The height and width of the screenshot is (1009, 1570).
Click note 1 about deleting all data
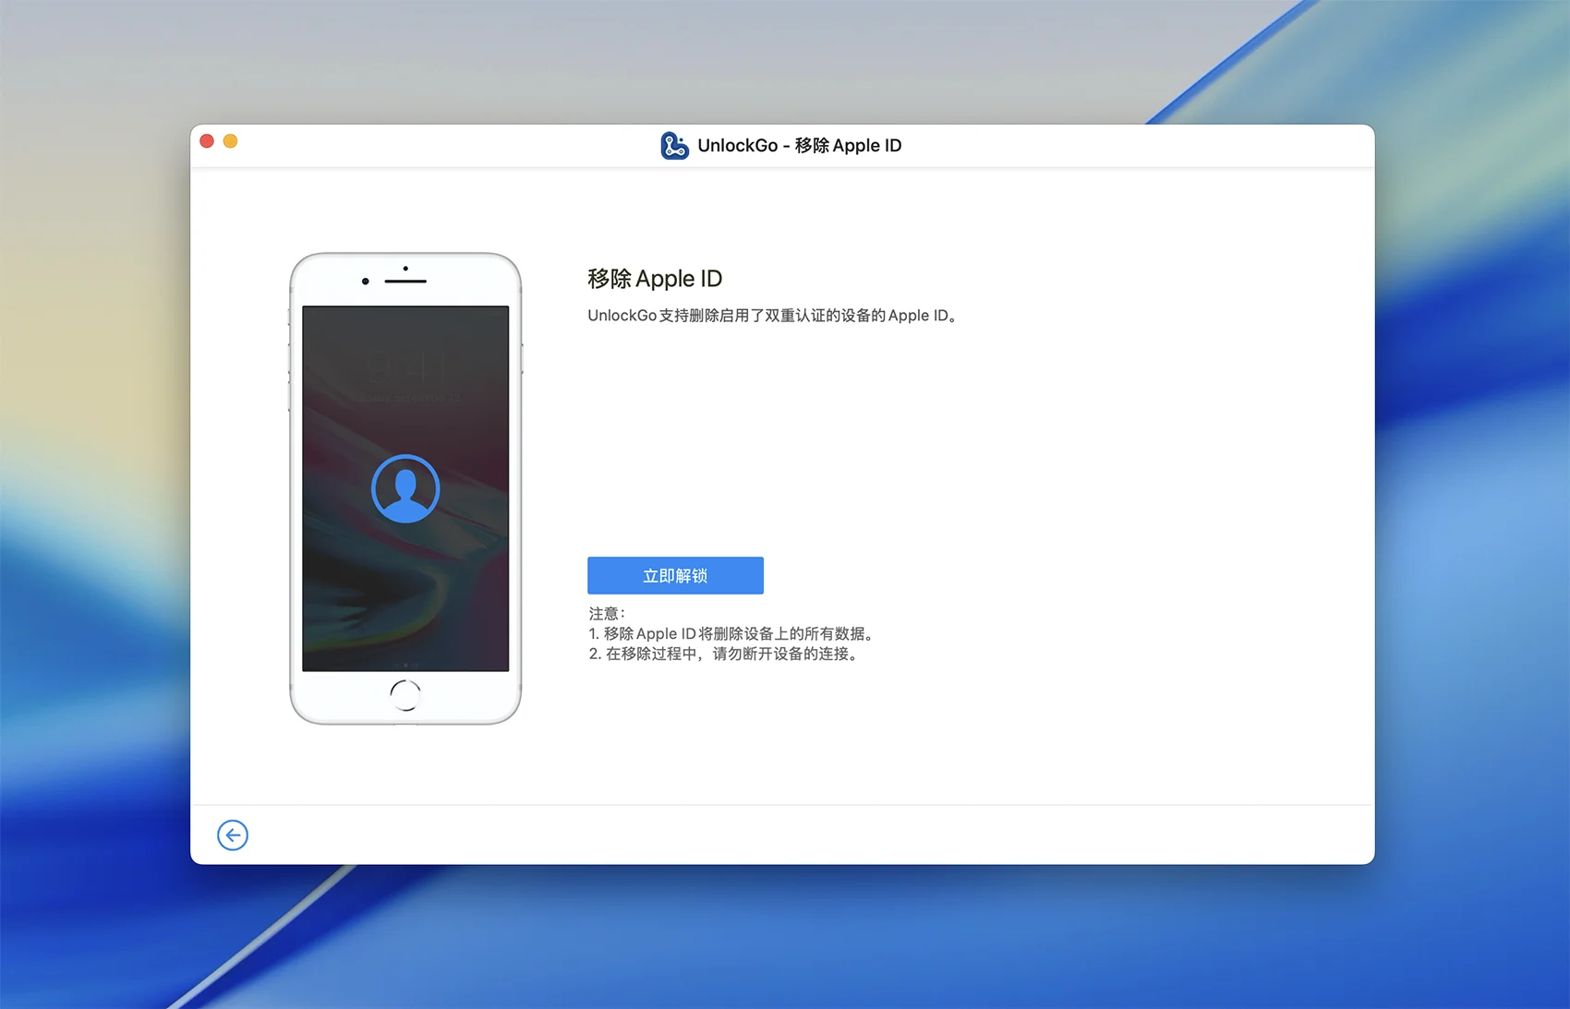(731, 633)
